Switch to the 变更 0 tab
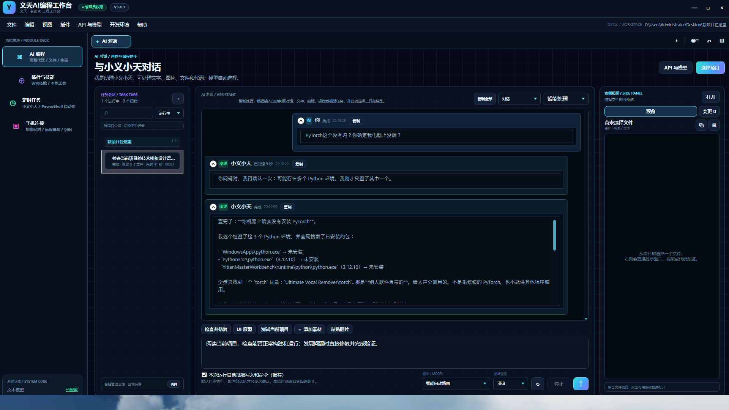This screenshot has width=729, height=410. click(x=709, y=112)
